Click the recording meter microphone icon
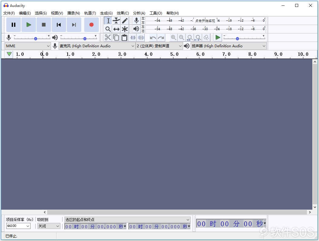 coord(137,20)
